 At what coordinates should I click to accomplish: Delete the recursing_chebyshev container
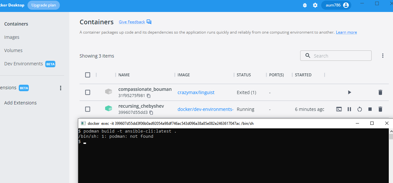pyautogui.click(x=380, y=109)
